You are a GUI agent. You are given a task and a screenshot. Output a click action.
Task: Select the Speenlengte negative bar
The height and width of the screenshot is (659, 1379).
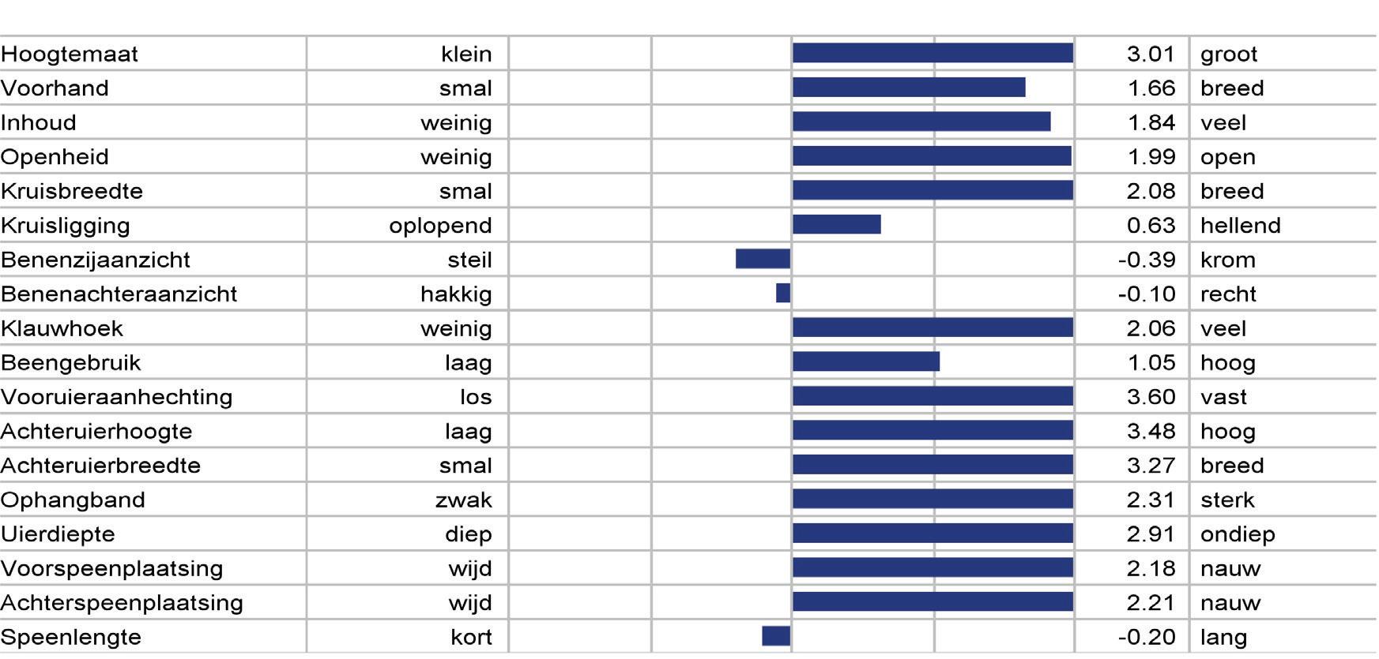(776, 636)
